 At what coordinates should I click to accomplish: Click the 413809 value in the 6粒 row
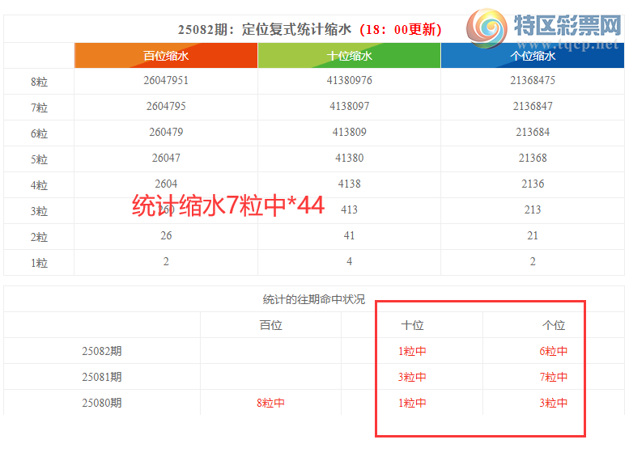point(350,133)
